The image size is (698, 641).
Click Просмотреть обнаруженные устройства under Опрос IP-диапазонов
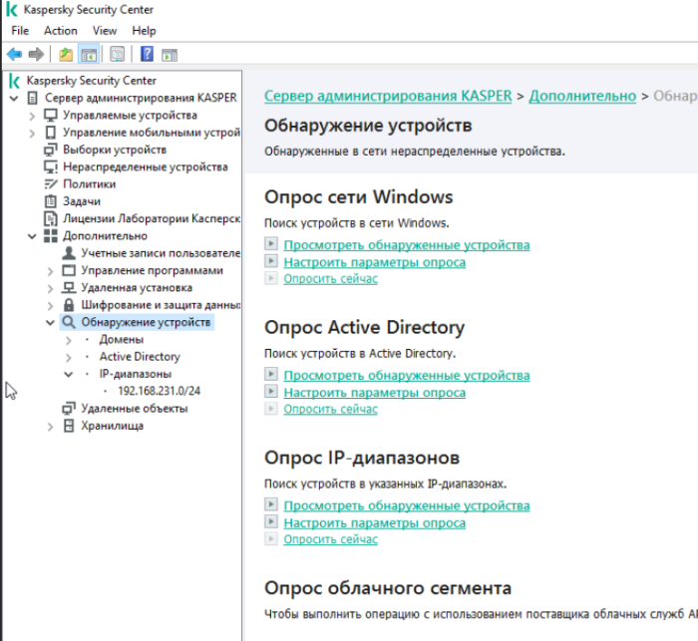click(x=407, y=506)
